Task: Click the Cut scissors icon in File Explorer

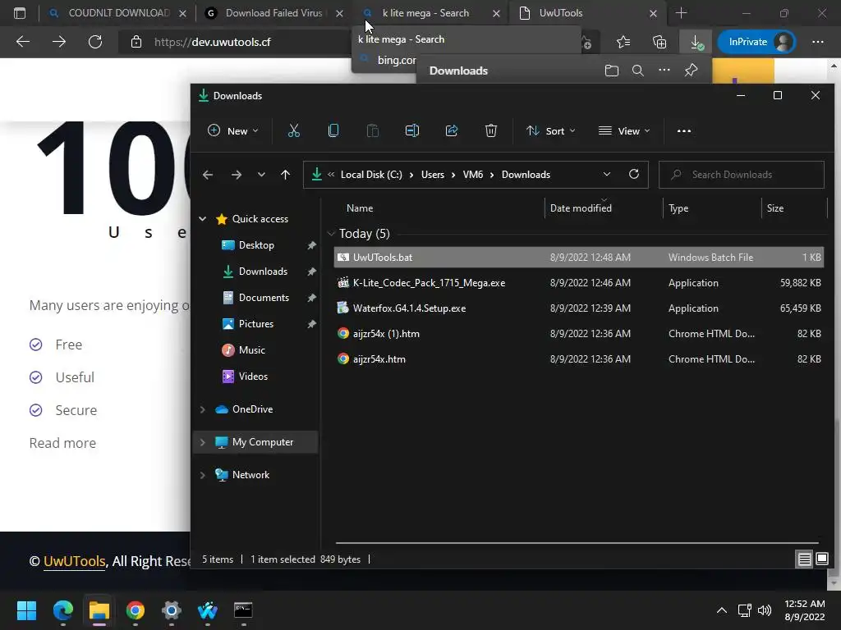Action: tap(293, 130)
